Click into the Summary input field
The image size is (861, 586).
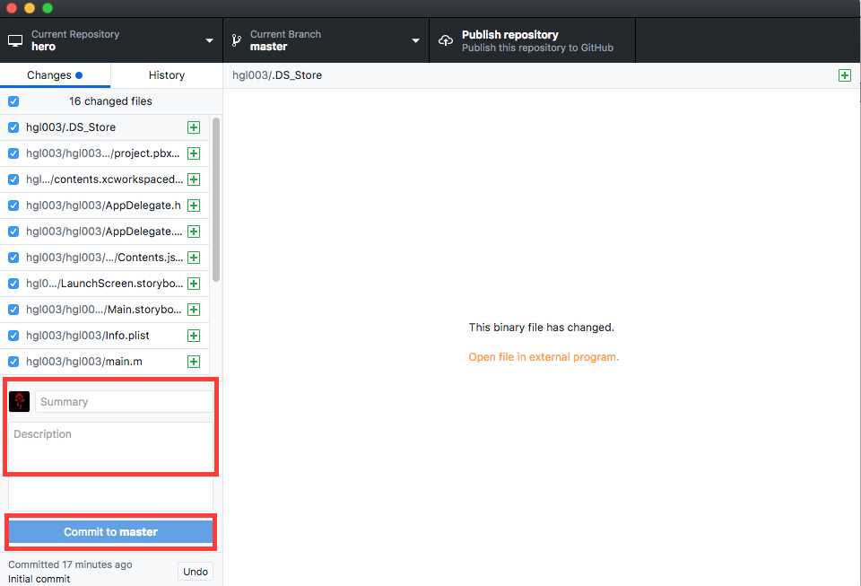click(x=124, y=401)
